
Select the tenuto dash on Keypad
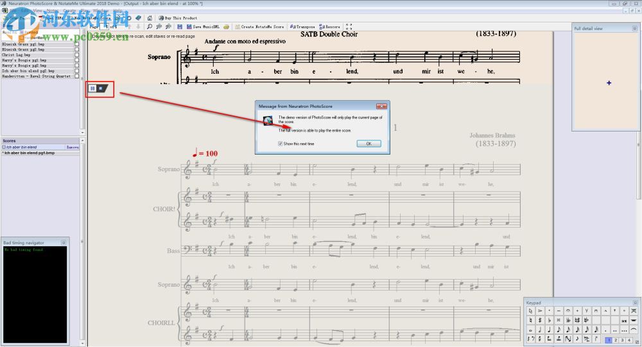click(559, 310)
